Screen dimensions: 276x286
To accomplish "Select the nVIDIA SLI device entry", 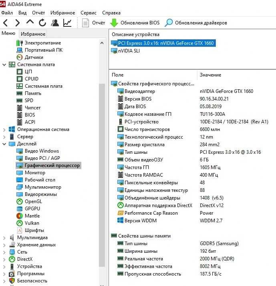I will tap(125, 51).
